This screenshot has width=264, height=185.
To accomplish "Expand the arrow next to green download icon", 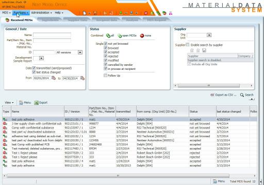I will [126, 13].
